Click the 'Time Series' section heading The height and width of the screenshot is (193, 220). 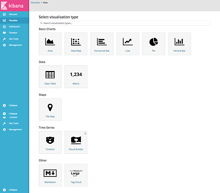click(47, 128)
